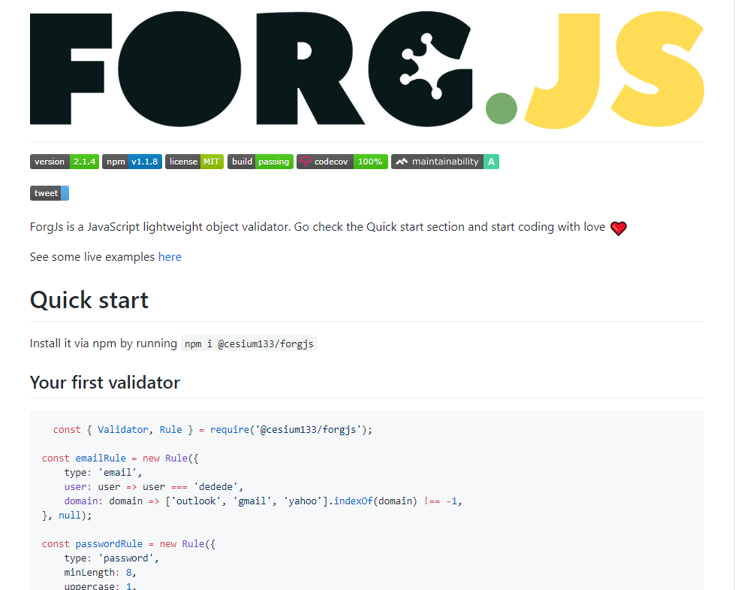Click the red heart emoji

pos(619,228)
